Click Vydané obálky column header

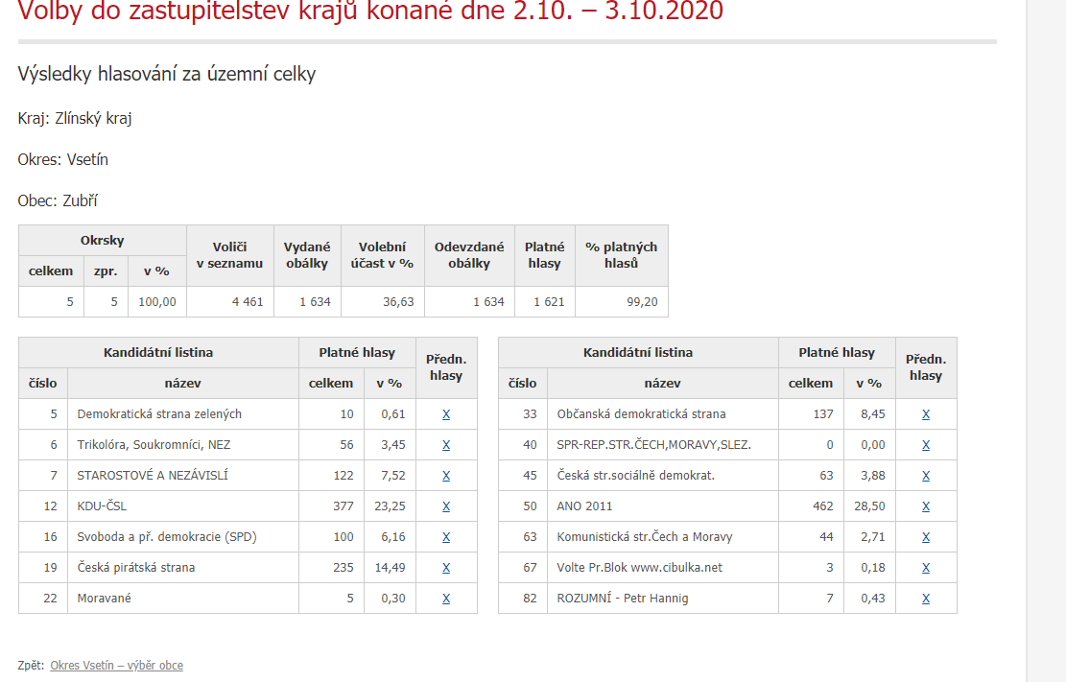pos(307,255)
